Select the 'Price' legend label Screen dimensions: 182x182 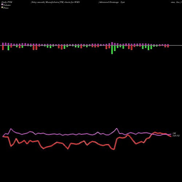tap(6, 8)
